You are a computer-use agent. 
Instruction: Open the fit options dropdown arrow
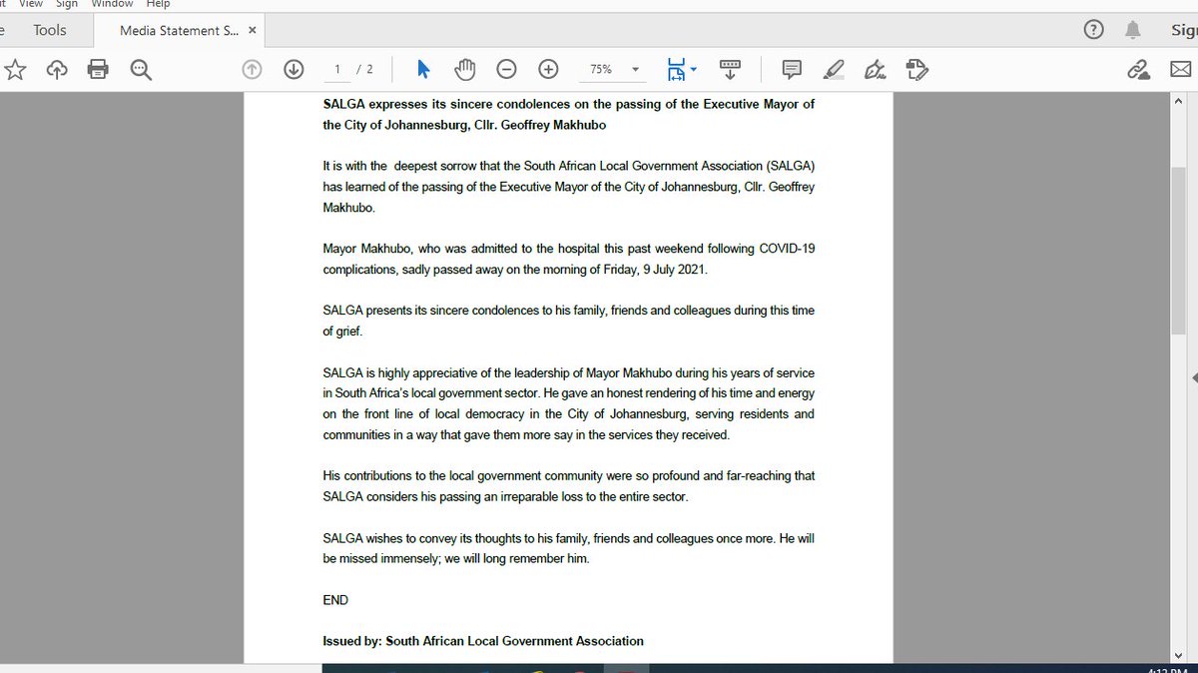(x=694, y=69)
